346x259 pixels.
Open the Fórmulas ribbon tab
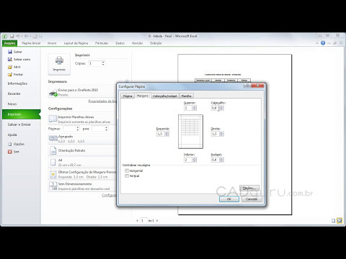point(102,43)
